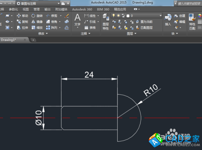Expand the Modify (修改) panel
Viewport: 202px width, 150px height.
click(x=43, y=34)
